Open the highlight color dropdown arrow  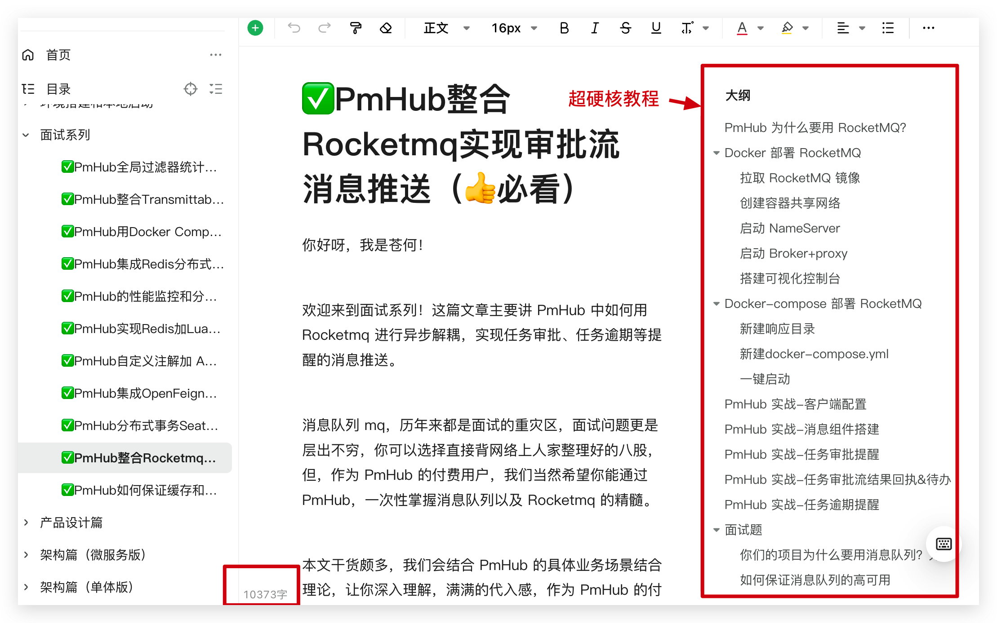806,28
